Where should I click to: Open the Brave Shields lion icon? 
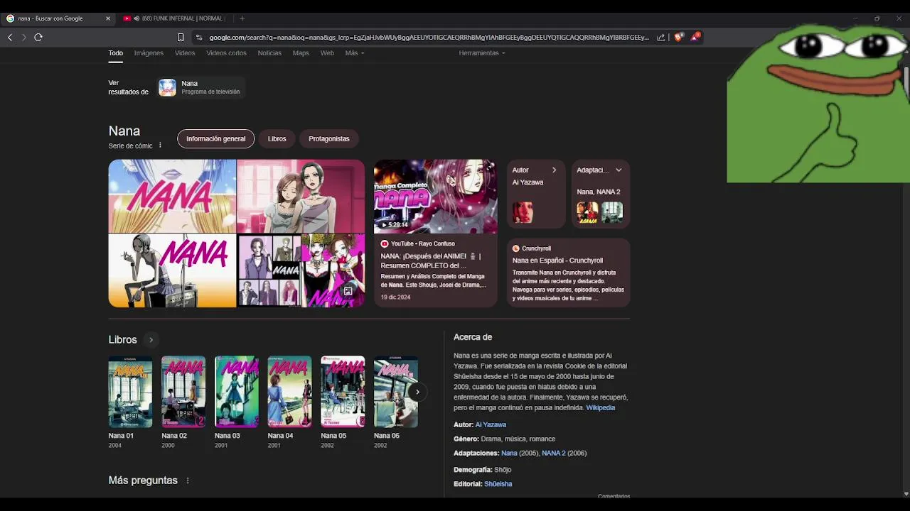[678, 37]
